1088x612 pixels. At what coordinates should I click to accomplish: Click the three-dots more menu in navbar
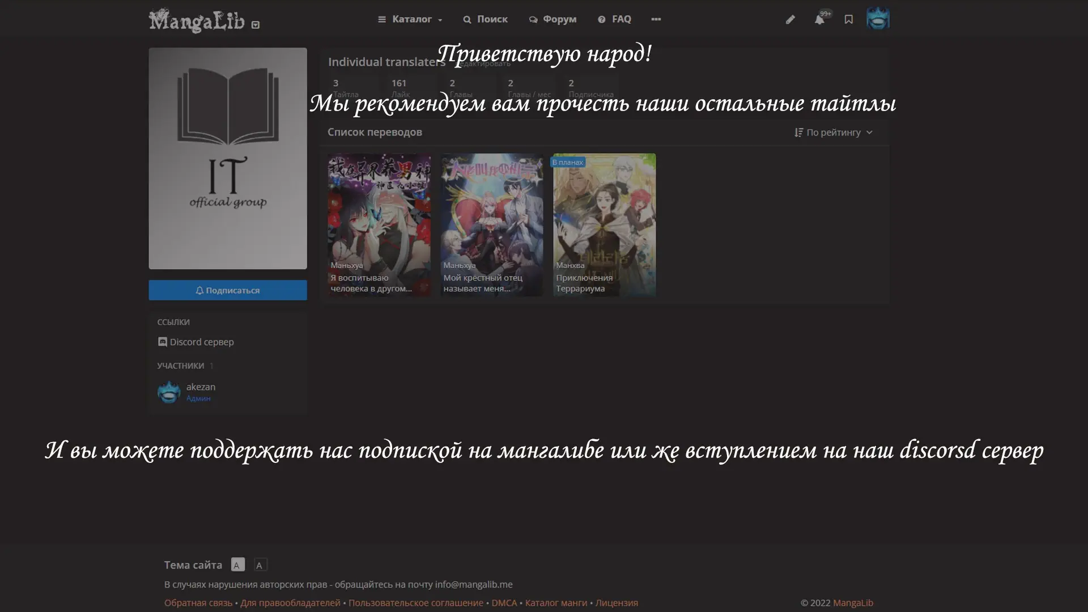(x=656, y=19)
